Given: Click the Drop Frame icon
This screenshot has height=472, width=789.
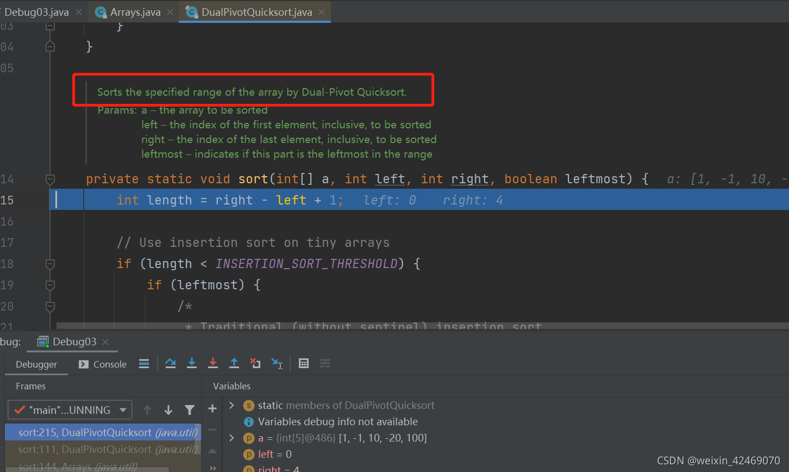Looking at the screenshot, I should click(255, 363).
